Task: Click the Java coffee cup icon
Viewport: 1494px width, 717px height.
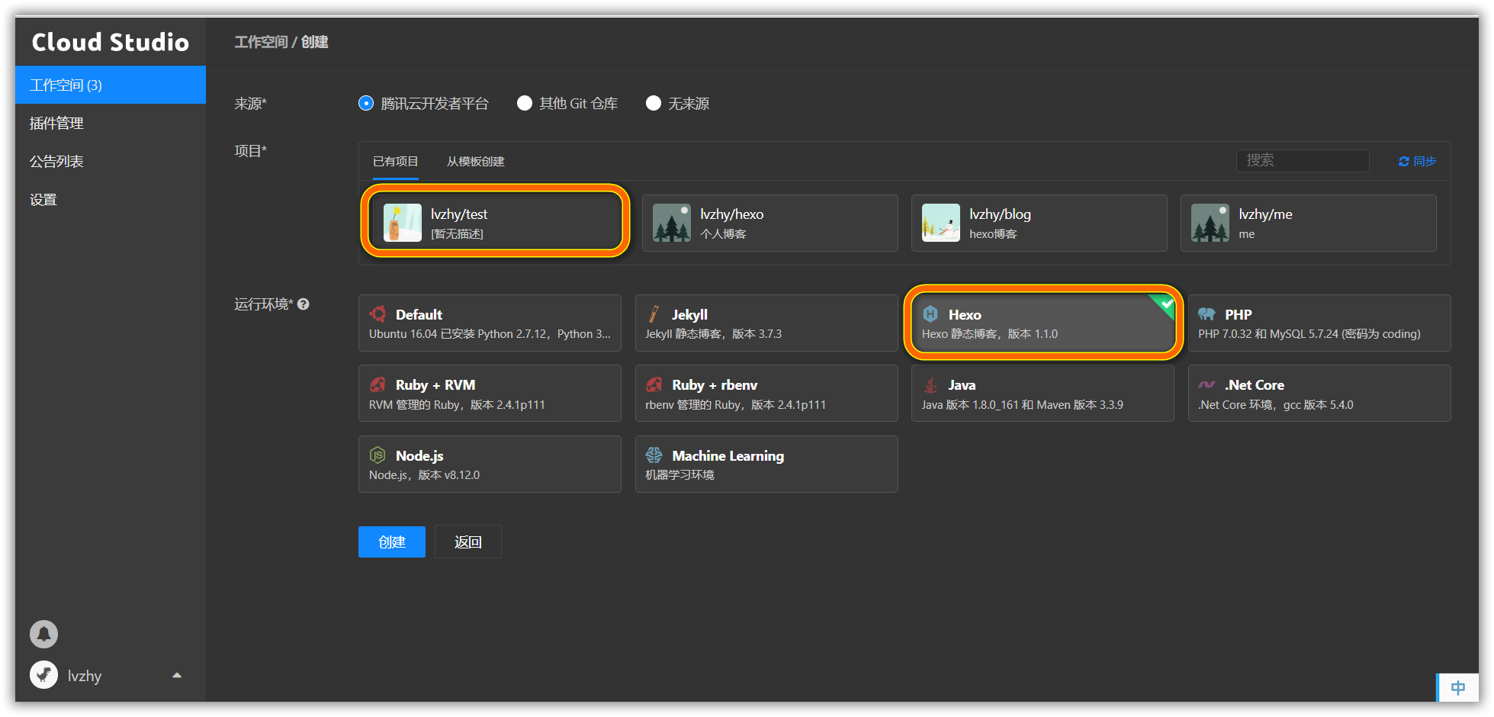Action: coord(930,384)
